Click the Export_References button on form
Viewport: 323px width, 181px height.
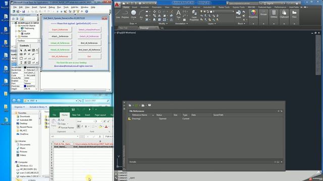[x=60, y=30]
